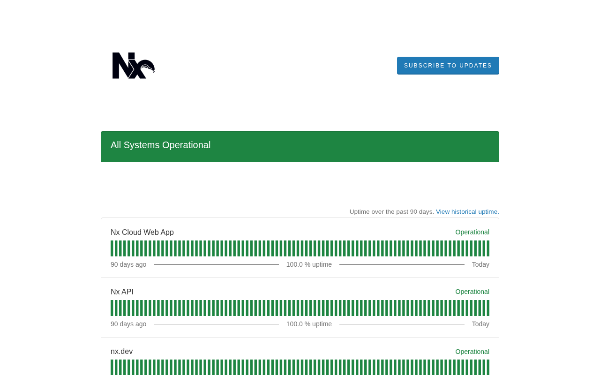
Task: Click the Operational status of Nx Cloud Web App
Action: [x=472, y=232]
